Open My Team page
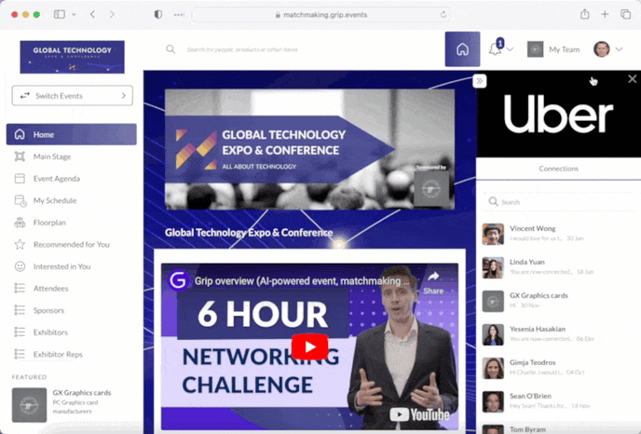 pyautogui.click(x=553, y=49)
